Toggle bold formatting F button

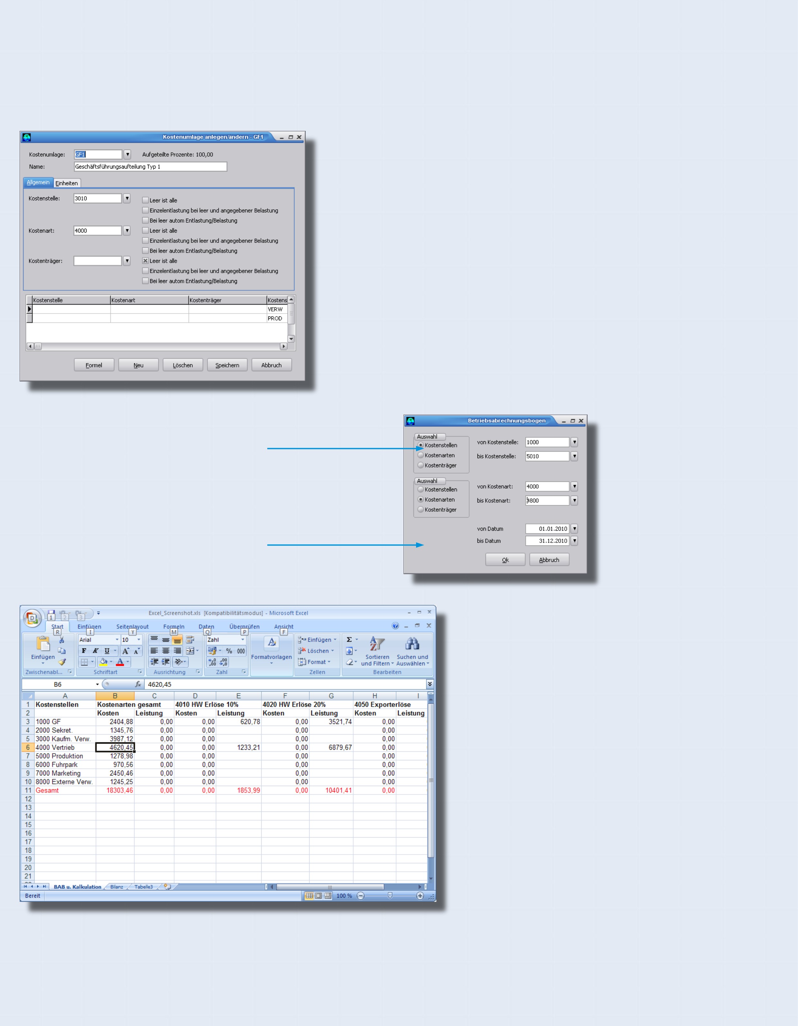pos(84,651)
